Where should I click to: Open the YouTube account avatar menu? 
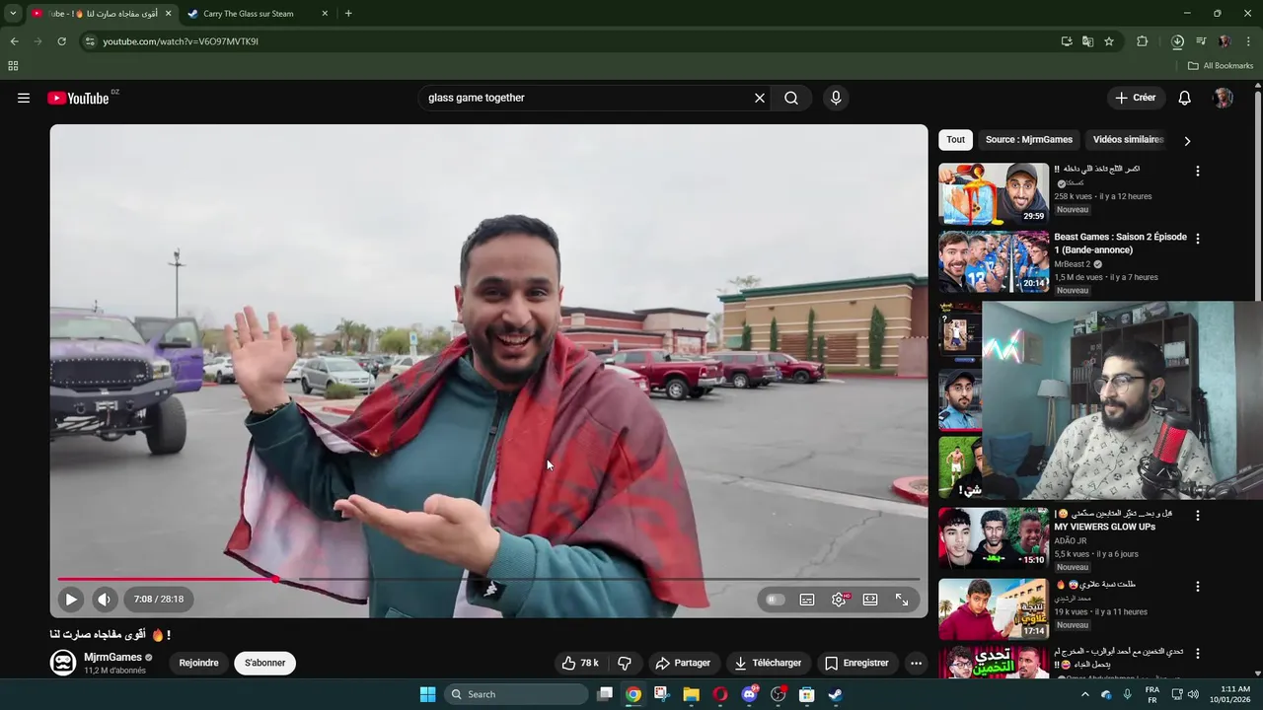coord(1223,98)
